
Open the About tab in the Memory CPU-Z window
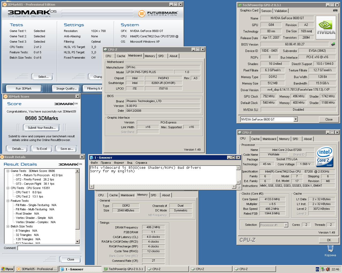coord(166,195)
